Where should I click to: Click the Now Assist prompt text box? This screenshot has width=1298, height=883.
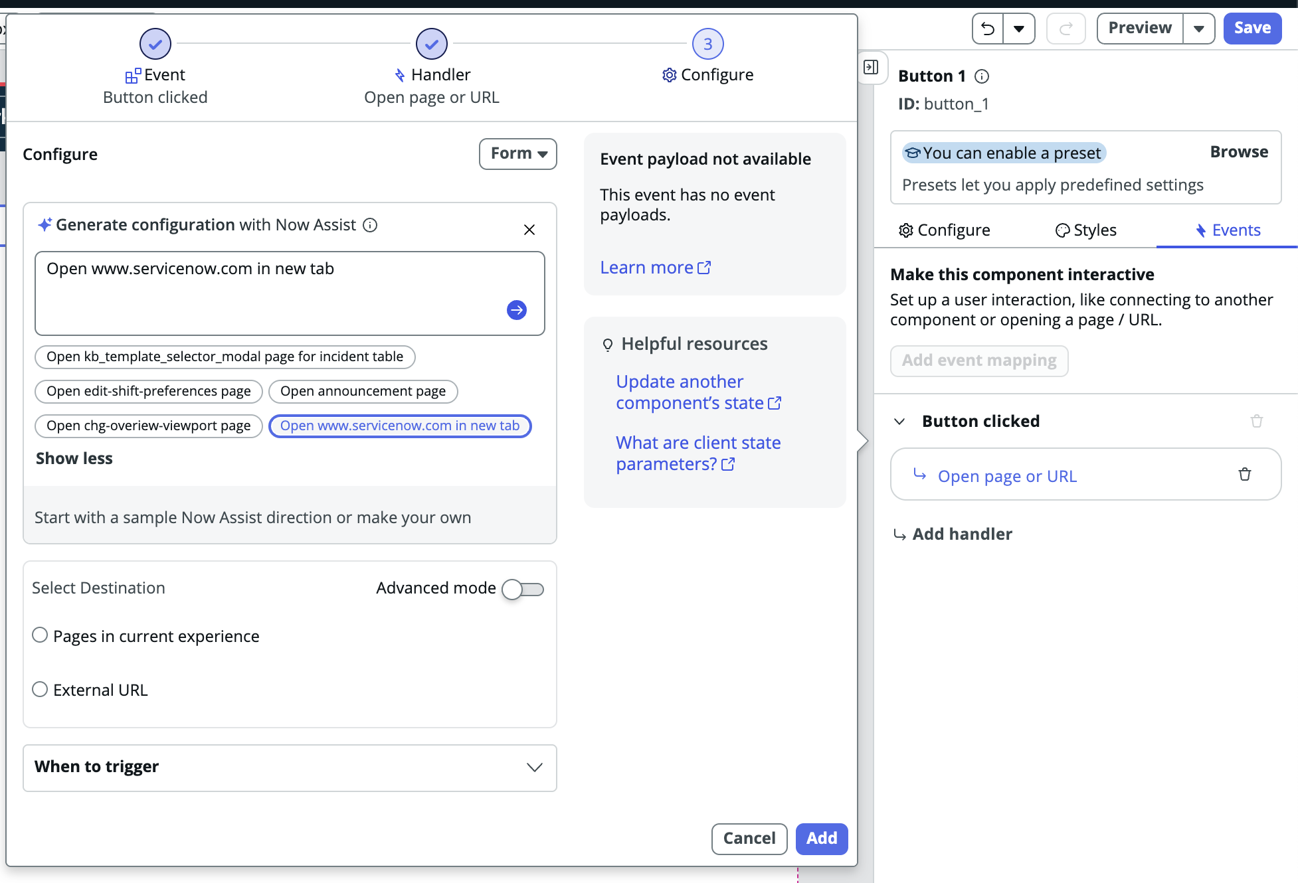pos(290,293)
